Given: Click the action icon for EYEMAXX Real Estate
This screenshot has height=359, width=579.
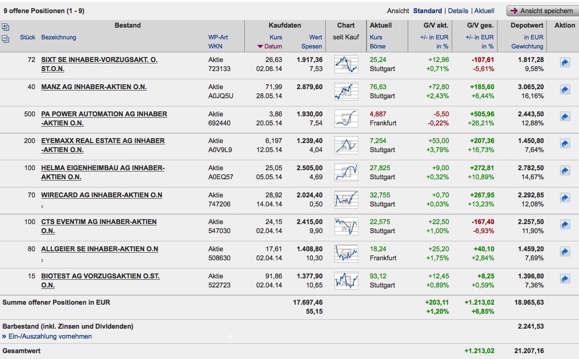Looking at the screenshot, I should 565,144.
